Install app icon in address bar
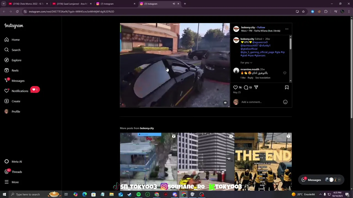The height and width of the screenshot is (198, 353). pos(297,12)
